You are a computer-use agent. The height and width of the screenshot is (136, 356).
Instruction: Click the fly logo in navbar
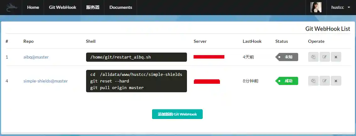(x=11, y=8)
